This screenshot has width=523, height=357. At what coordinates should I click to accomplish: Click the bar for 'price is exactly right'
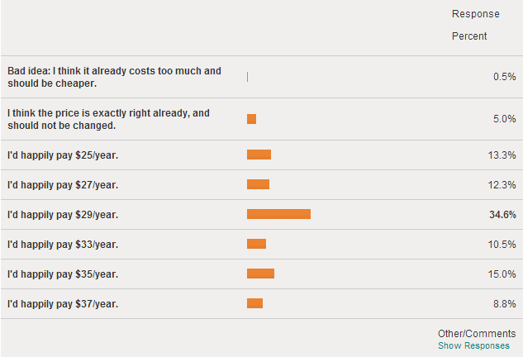tap(251, 119)
